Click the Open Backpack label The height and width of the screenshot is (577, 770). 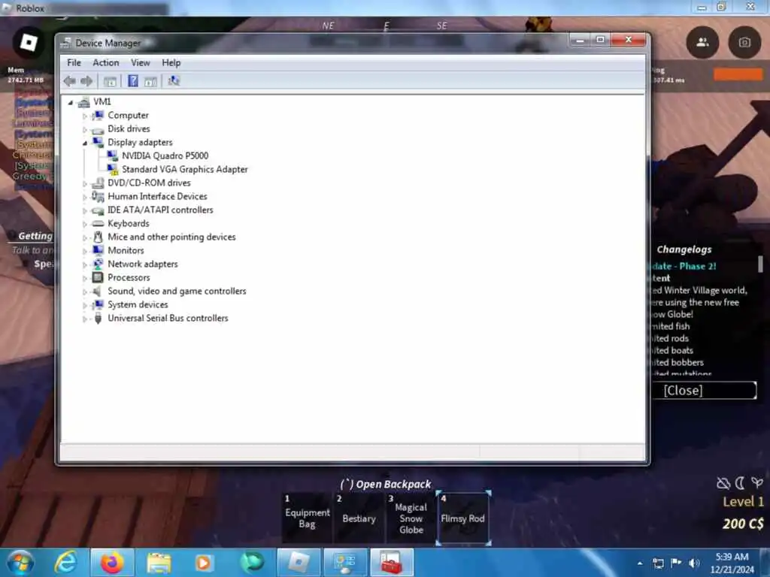(x=386, y=485)
